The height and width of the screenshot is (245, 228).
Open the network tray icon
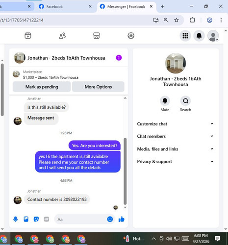pyautogui.click(x=177, y=239)
